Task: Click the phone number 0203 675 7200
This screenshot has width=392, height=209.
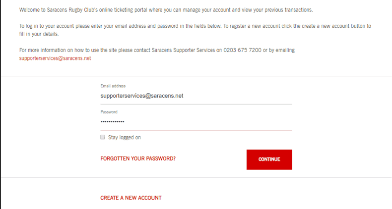Action: pos(242,50)
